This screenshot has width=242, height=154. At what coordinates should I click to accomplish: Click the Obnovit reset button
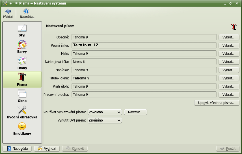[x=75, y=149]
